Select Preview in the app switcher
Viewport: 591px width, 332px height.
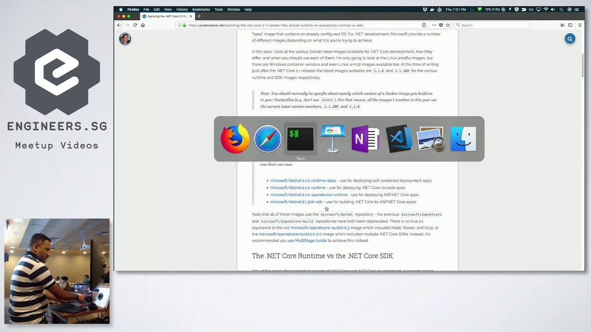[x=430, y=139]
